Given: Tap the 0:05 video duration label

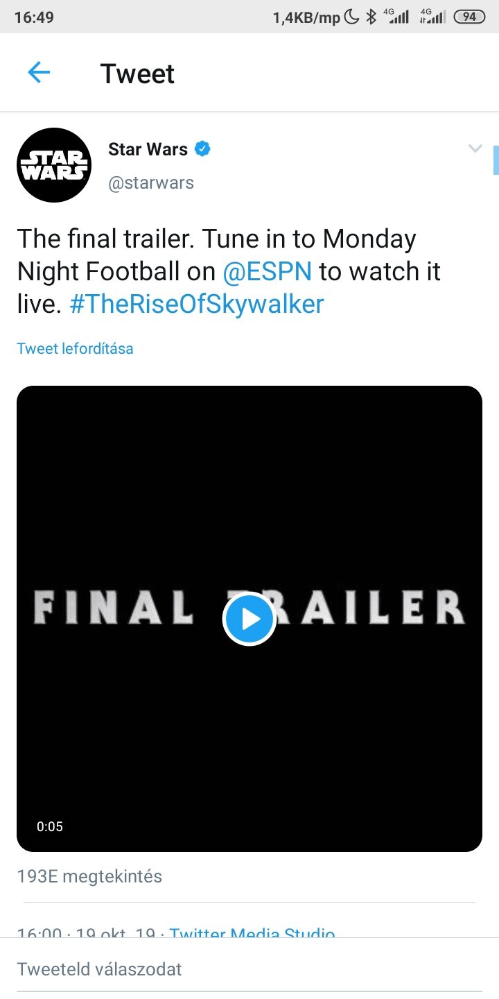Looking at the screenshot, I should [50, 826].
